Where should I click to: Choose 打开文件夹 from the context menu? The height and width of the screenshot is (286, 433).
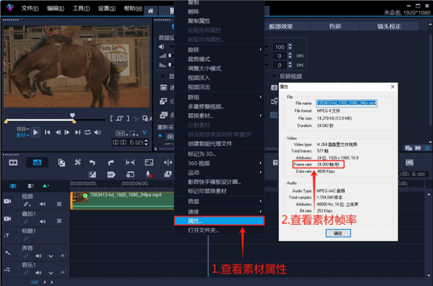pos(219,230)
